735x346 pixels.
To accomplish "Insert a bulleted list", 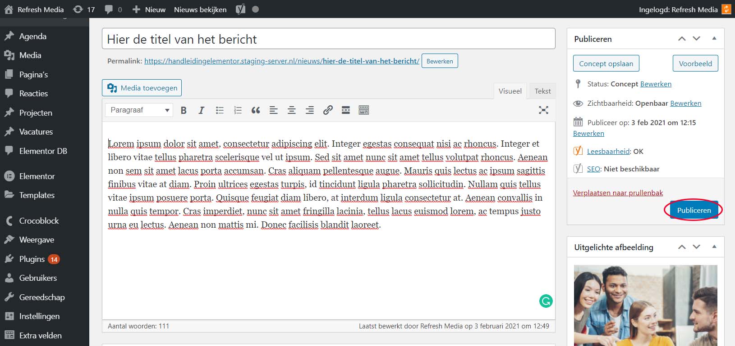I will click(220, 110).
